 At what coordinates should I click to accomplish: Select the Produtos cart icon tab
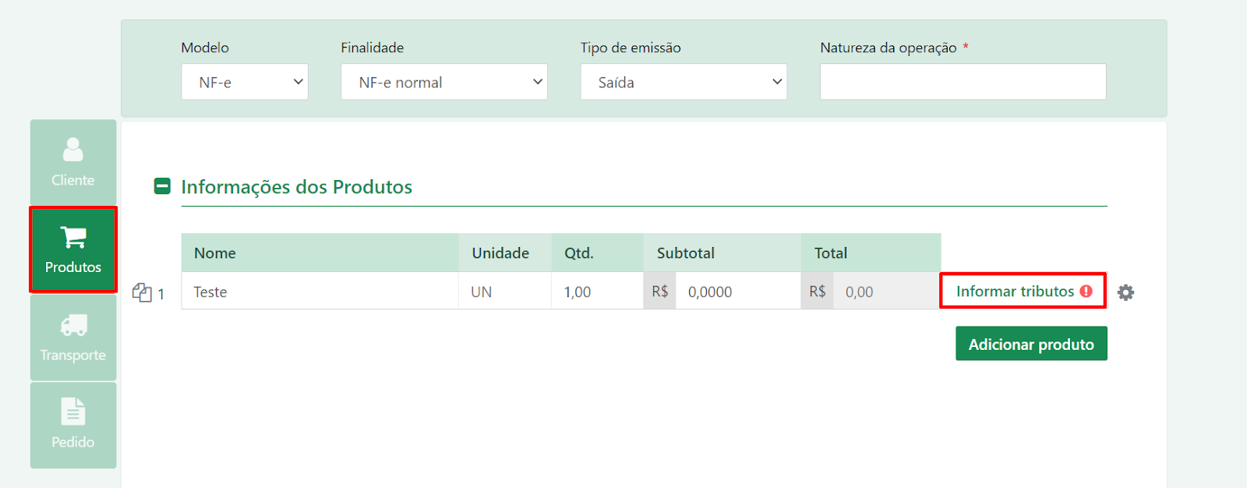pyautogui.click(x=73, y=249)
